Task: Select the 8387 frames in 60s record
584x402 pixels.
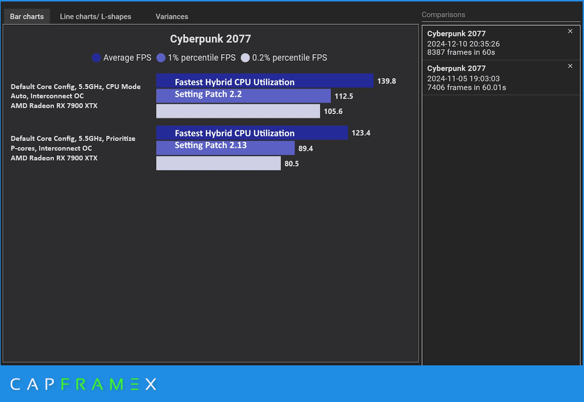Action: pos(501,43)
